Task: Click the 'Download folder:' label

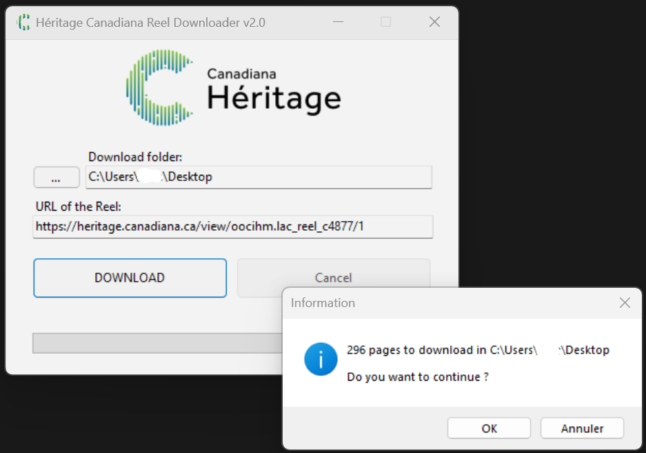Action: (x=135, y=157)
